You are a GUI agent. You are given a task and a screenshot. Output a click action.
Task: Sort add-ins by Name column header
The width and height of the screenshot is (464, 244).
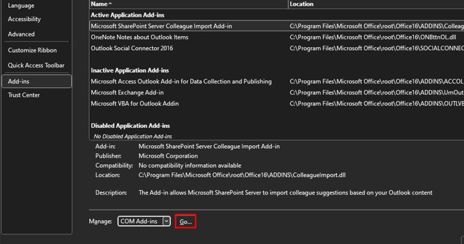(188, 4)
